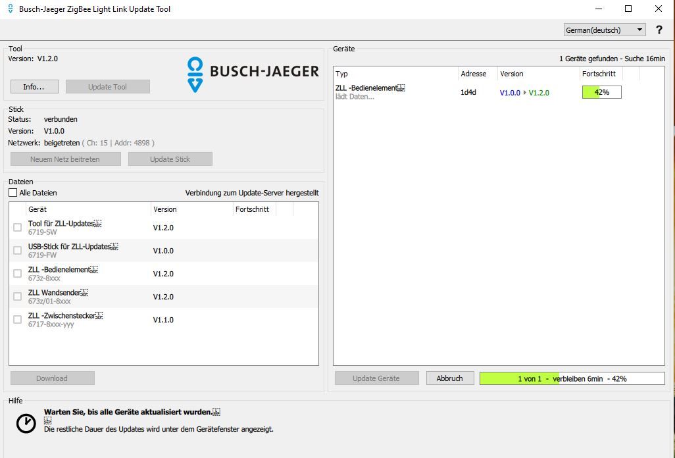Open the language dropdown German(deutsch)

pos(605,30)
